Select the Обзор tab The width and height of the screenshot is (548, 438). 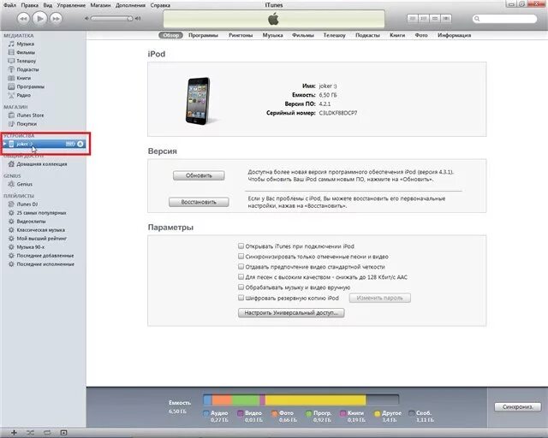(x=170, y=35)
